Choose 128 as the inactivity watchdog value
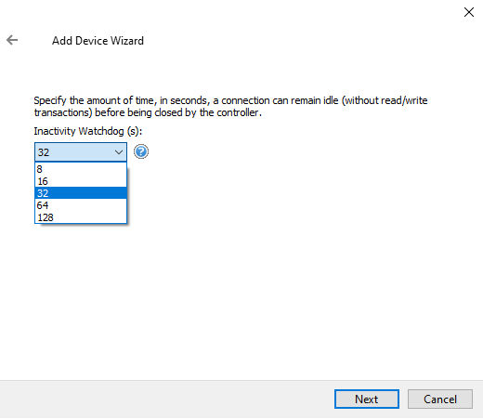The width and height of the screenshot is (483, 419). click(x=81, y=217)
